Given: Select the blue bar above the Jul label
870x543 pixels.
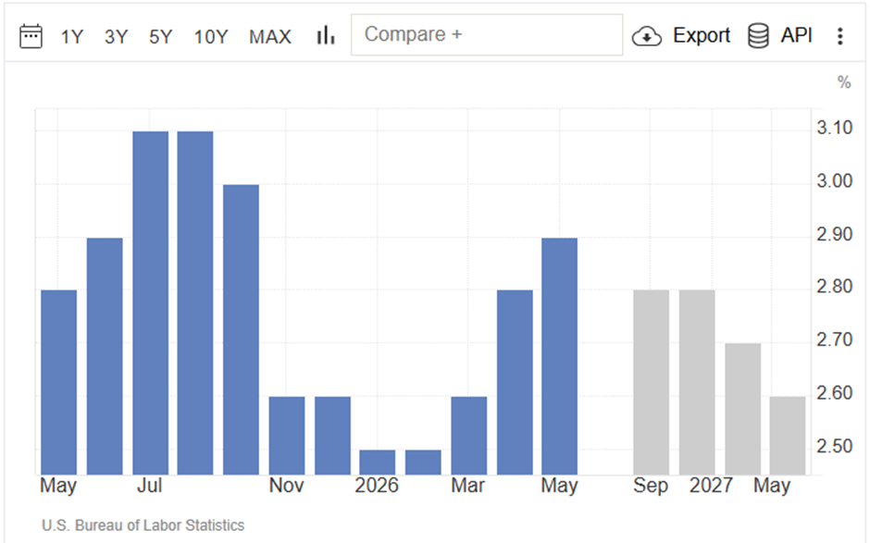Looking at the screenshot, I should pos(150,302).
